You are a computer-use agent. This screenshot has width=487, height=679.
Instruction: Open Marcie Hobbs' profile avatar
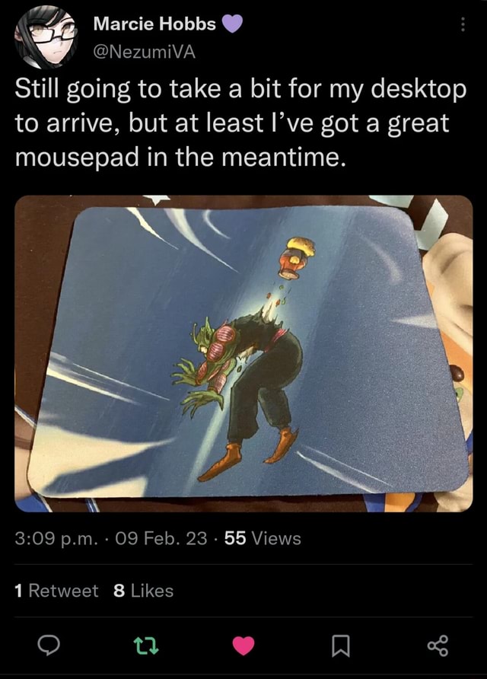(46, 37)
